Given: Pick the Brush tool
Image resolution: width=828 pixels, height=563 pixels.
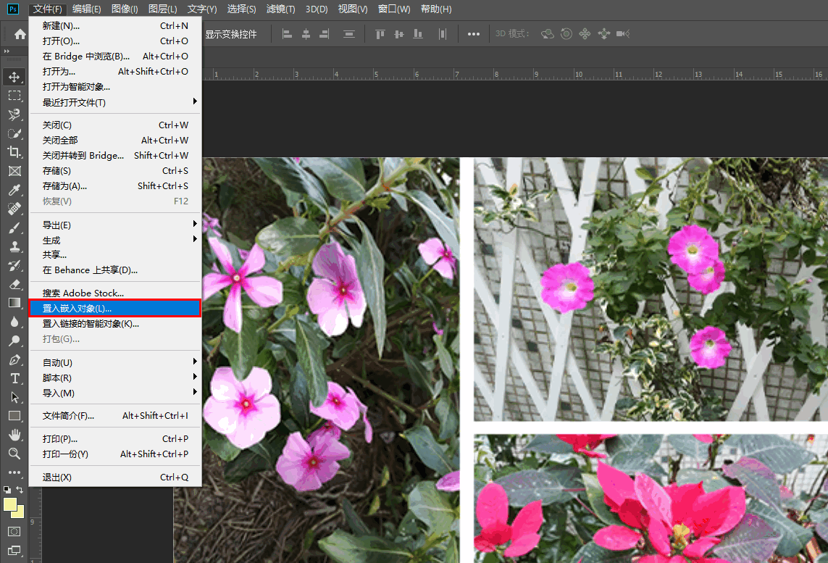Looking at the screenshot, I should (x=14, y=228).
